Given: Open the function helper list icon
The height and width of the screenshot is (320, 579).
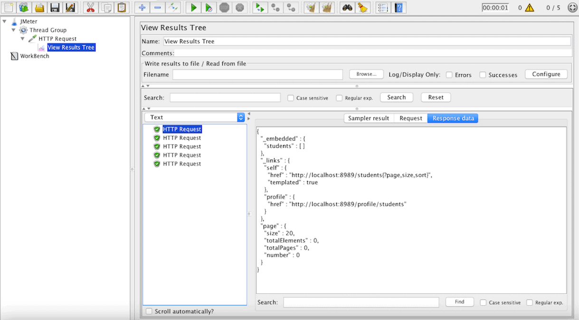Looking at the screenshot, I should pyautogui.click(x=382, y=7).
